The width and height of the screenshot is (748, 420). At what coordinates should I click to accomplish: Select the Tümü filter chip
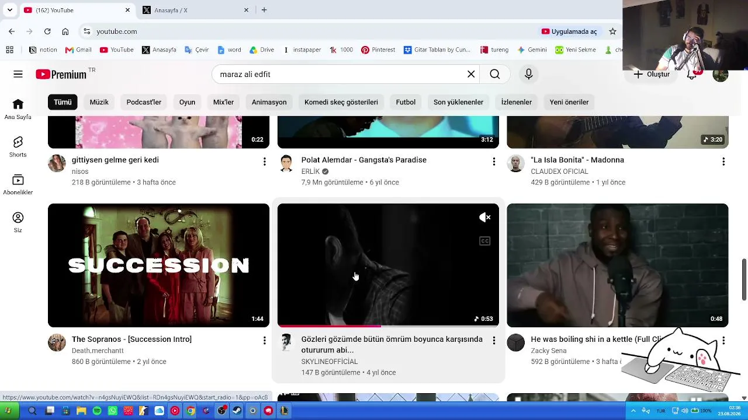tap(63, 102)
